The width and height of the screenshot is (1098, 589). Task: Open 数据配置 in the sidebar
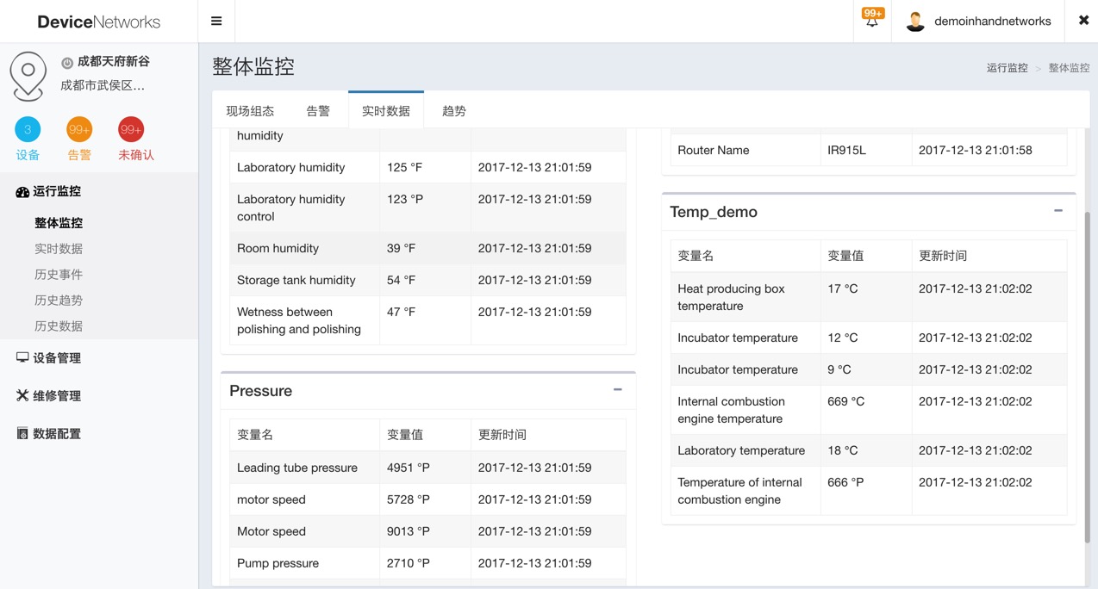point(57,434)
